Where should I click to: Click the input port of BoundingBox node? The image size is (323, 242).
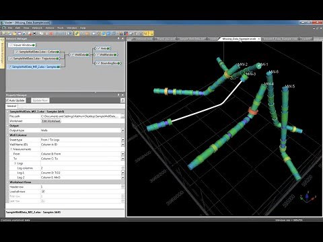(x=95, y=63)
